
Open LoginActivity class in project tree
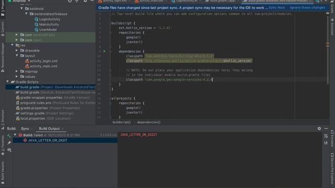(49, 19)
